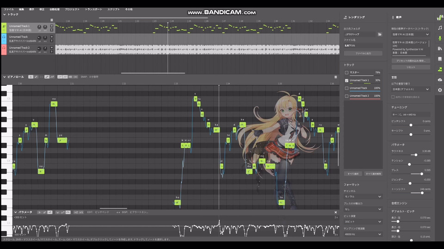Close the parameter panel
This screenshot has height=249, width=444.
pyautogui.click(x=336, y=212)
